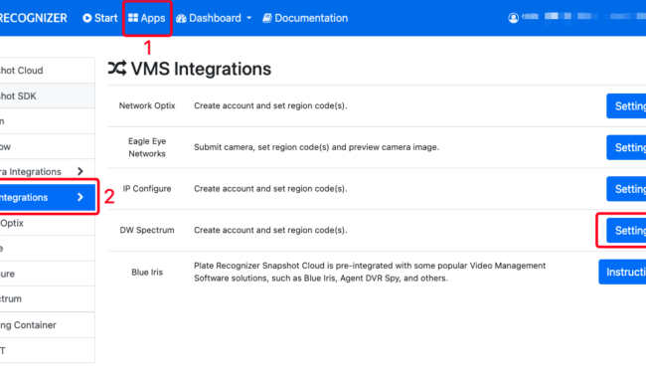Open Settings for DW Spectrum
The height and width of the screenshot is (383, 646).
click(x=626, y=231)
